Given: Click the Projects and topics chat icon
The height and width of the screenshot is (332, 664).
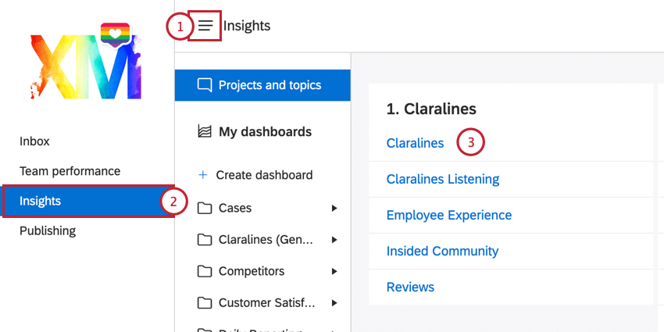Looking at the screenshot, I should pyautogui.click(x=205, y=85).
